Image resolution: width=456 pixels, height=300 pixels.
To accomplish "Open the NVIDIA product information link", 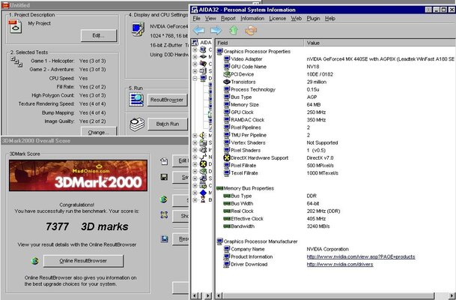I will pos(361,256).
